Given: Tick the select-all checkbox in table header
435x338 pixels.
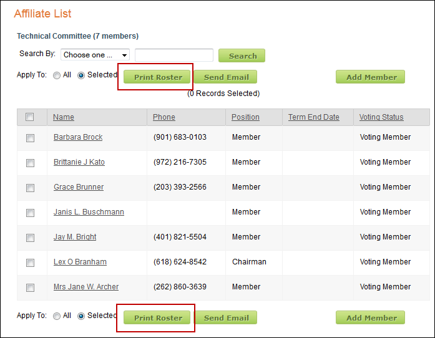Looking at the screenshot, I should pyautogui.click(x=30, y=117).
